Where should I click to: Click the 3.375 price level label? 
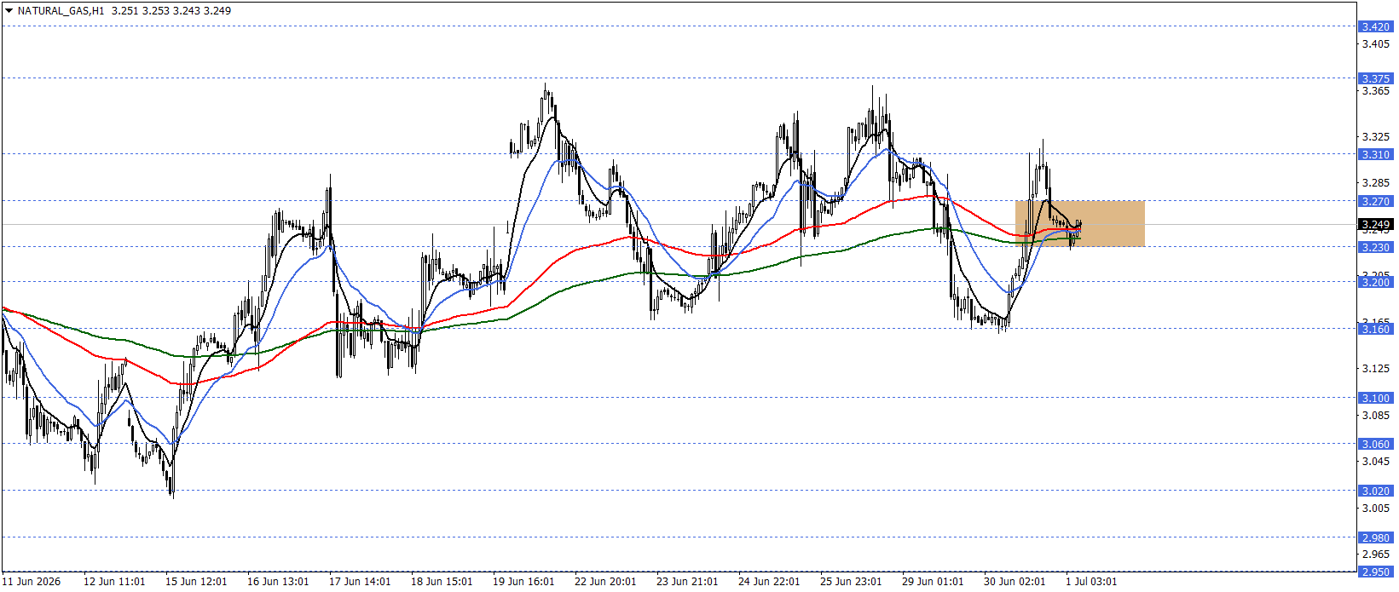tap(1375, 78)
